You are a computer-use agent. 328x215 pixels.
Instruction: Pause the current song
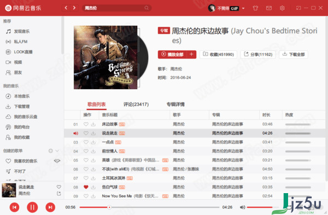tap(32, 207)
